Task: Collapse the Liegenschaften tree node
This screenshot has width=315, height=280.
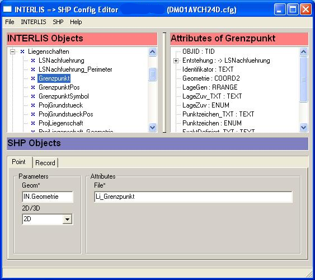Action: (x=12, y=52)
